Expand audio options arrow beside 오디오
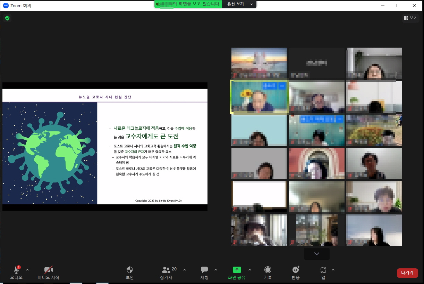The image size is (424, 284). click(27, 270)
